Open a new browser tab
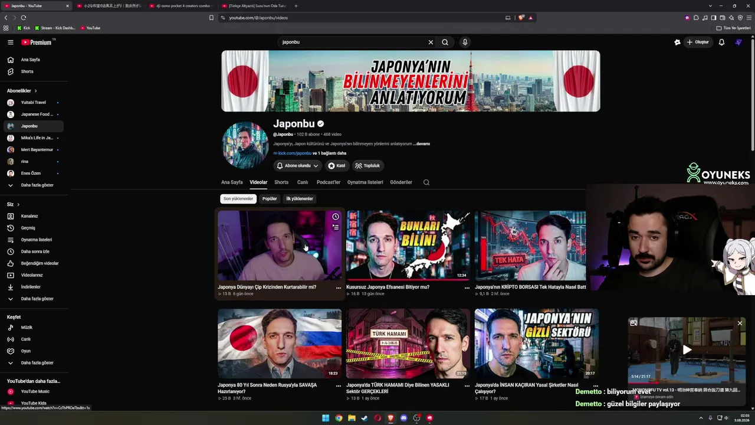Viewport: 755px width, 425px height. tap(296, 6)
